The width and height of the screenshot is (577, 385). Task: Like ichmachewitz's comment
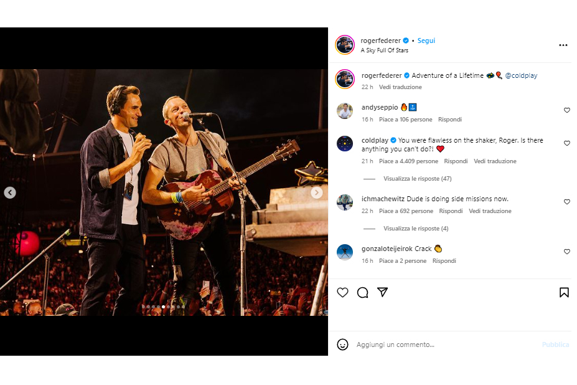(566, 202)
